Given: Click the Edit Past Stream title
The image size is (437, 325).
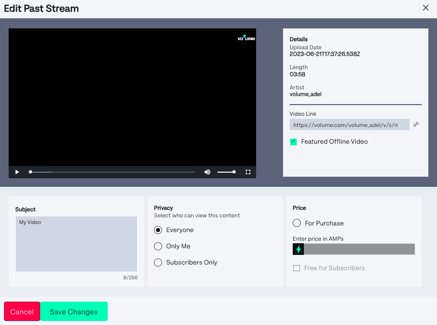Looking at the screenshot, I should click(x=41, y=8).
